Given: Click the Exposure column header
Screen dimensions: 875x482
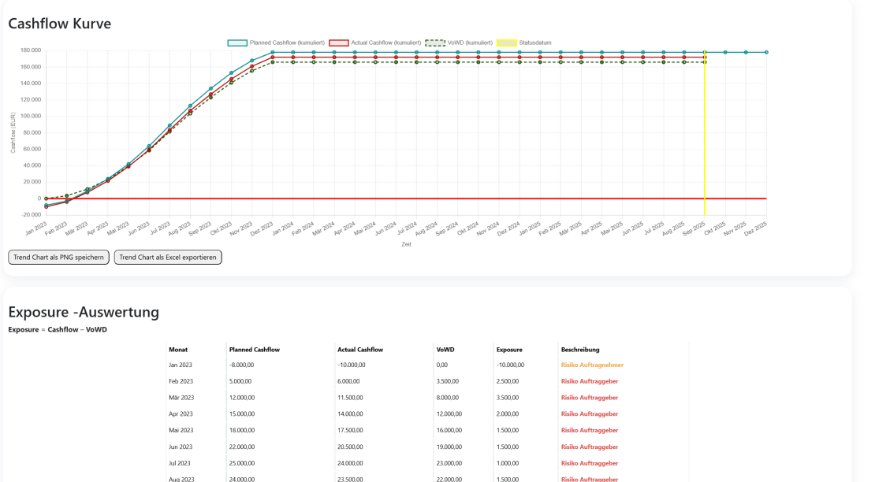Looking at the screenshot, I should click(x=509, y=349).
